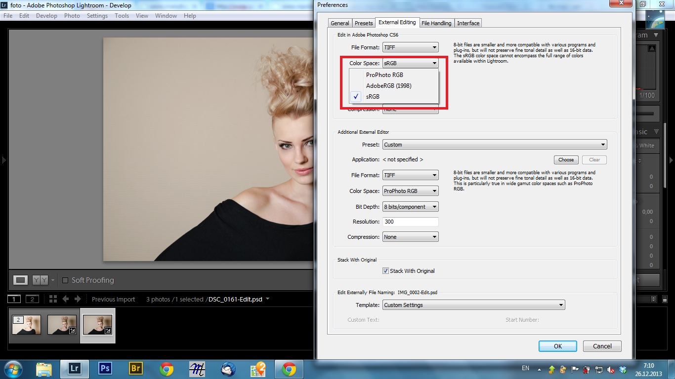Click Lightroom Lr taskbar icon

click(75, 369)
